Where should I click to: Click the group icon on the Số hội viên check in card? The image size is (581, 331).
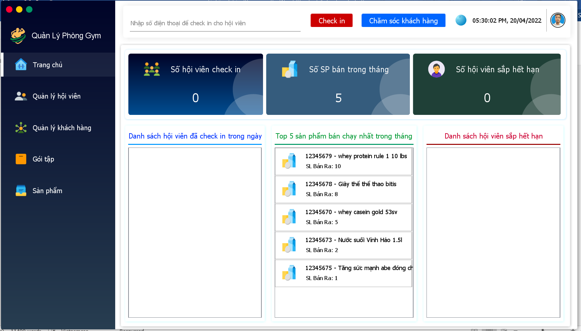point(152,69)
